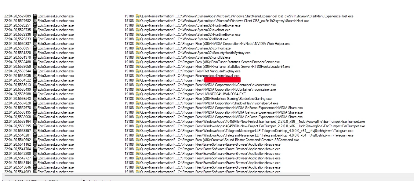Click timestamp 22:04:20,5542200
This screenshot has width=414, height=182.
[17, 154]
